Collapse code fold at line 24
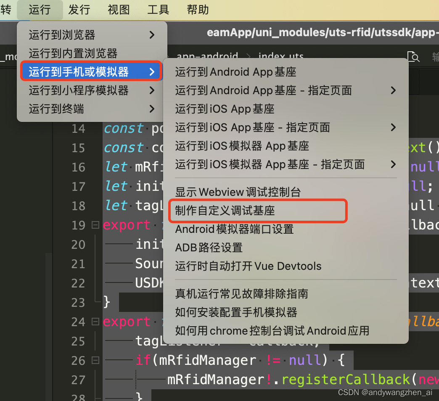 pos(95,322)
